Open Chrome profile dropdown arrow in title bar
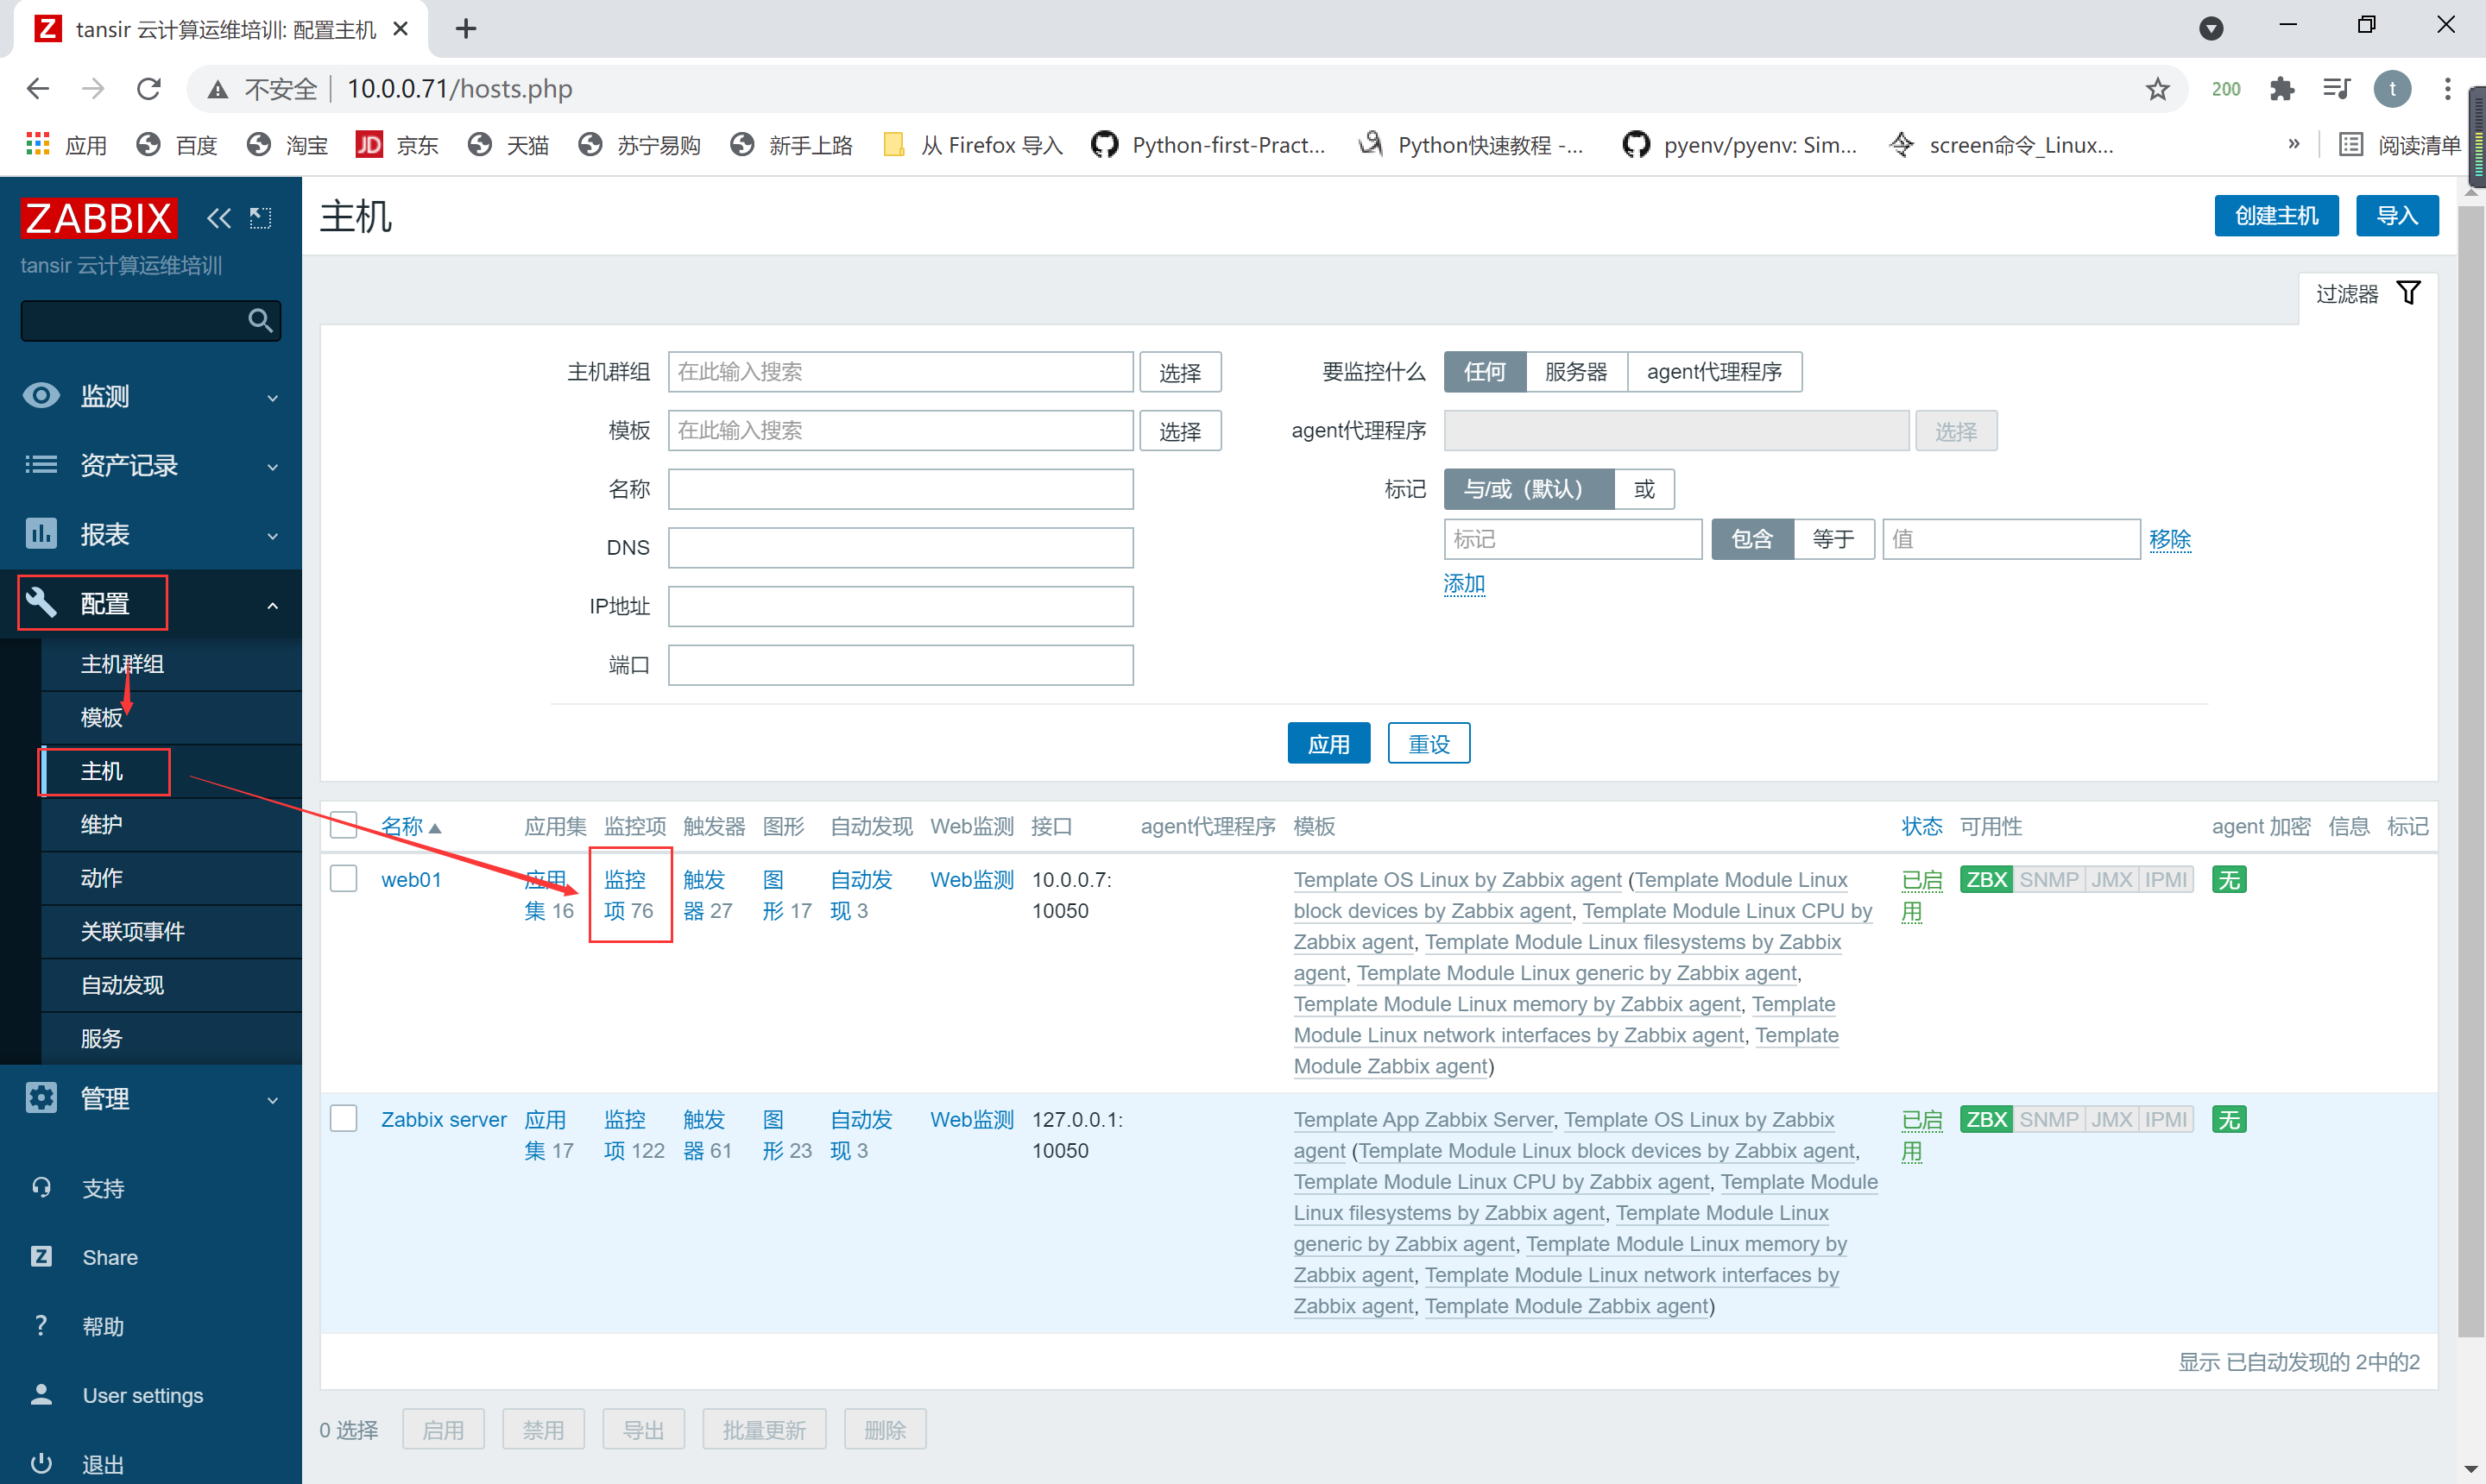Viewport: 2486px width, 1484px height. [2211, 28]
